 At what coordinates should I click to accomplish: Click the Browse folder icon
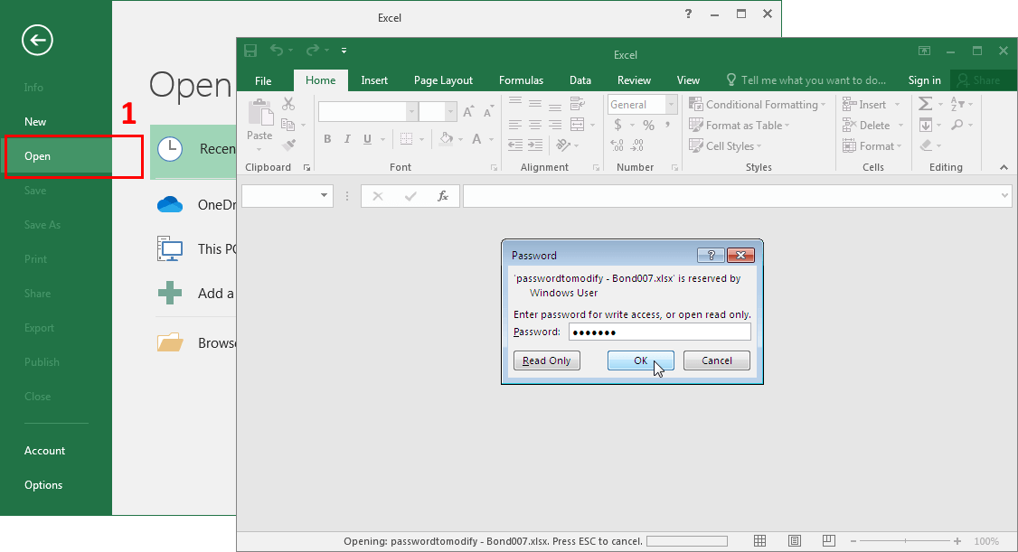point(170,341)
